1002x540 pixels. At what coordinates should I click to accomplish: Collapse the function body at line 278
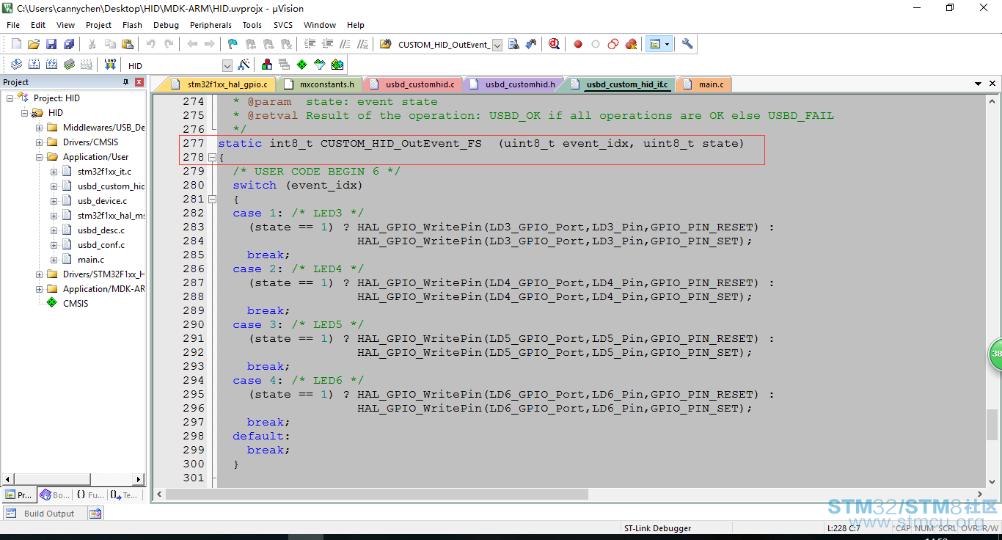212,158
